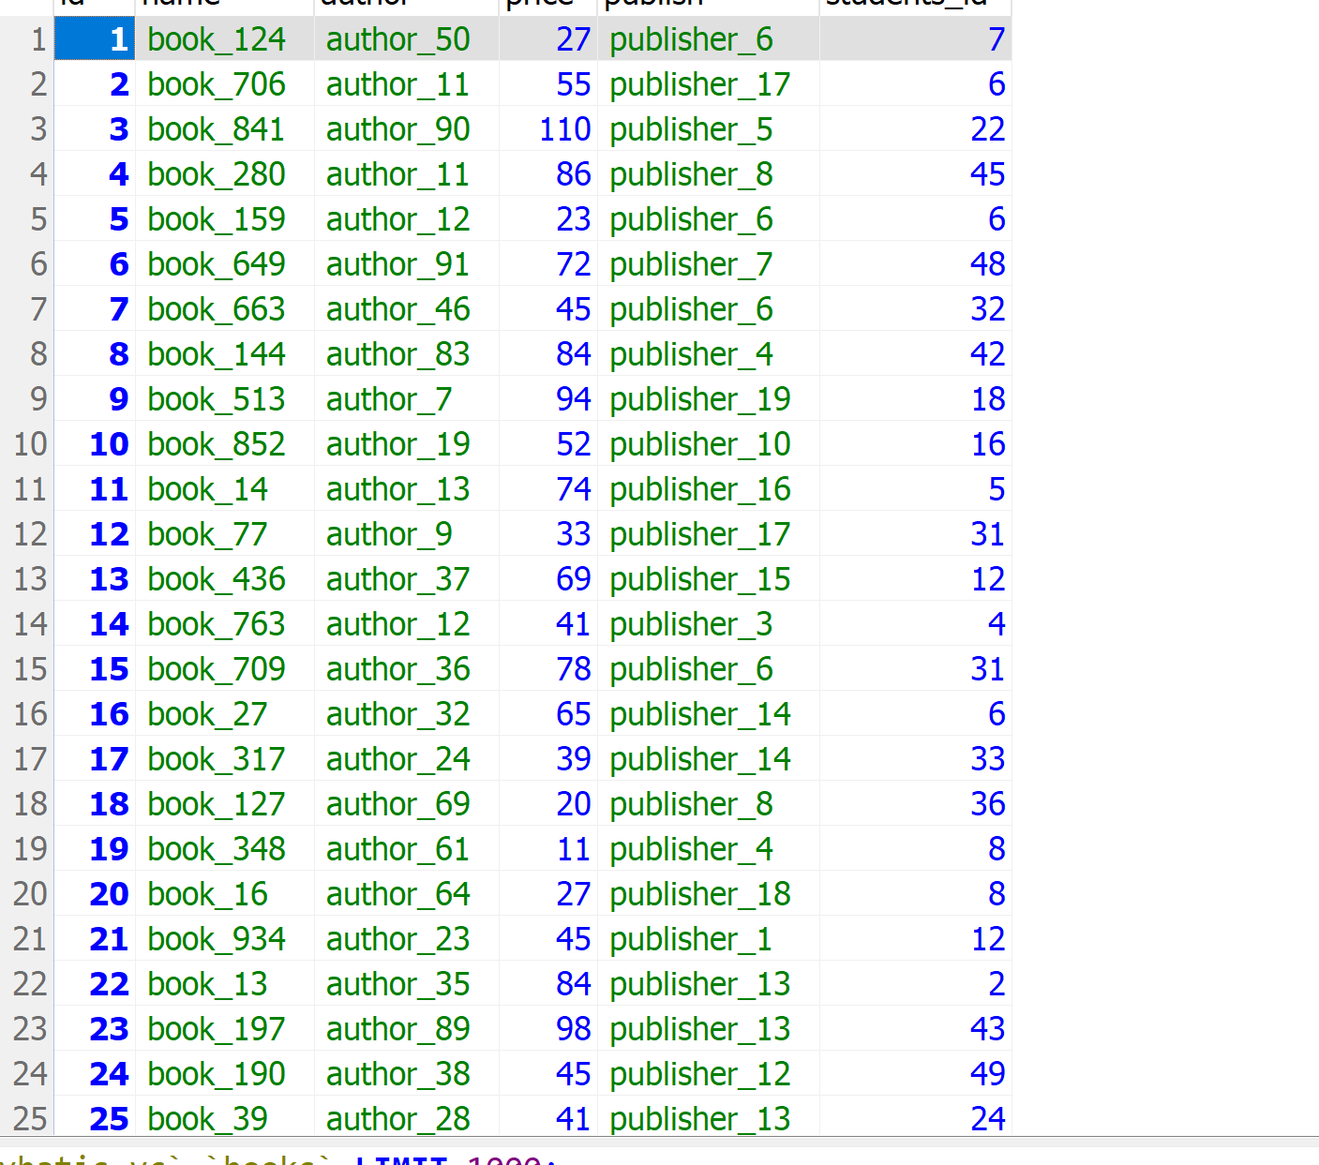Select the cell author_32

[406, 713]
